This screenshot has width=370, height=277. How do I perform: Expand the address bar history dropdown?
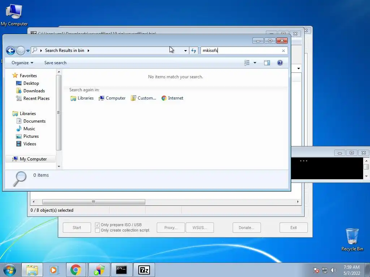pos(185,50)
